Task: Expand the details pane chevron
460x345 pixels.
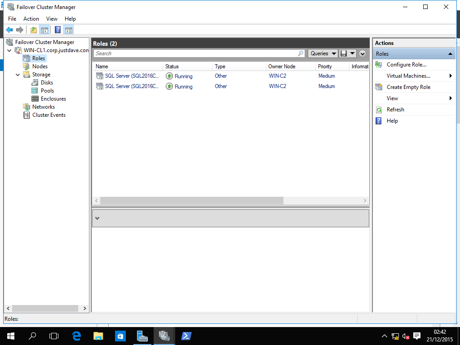Action: coord(97,218)
